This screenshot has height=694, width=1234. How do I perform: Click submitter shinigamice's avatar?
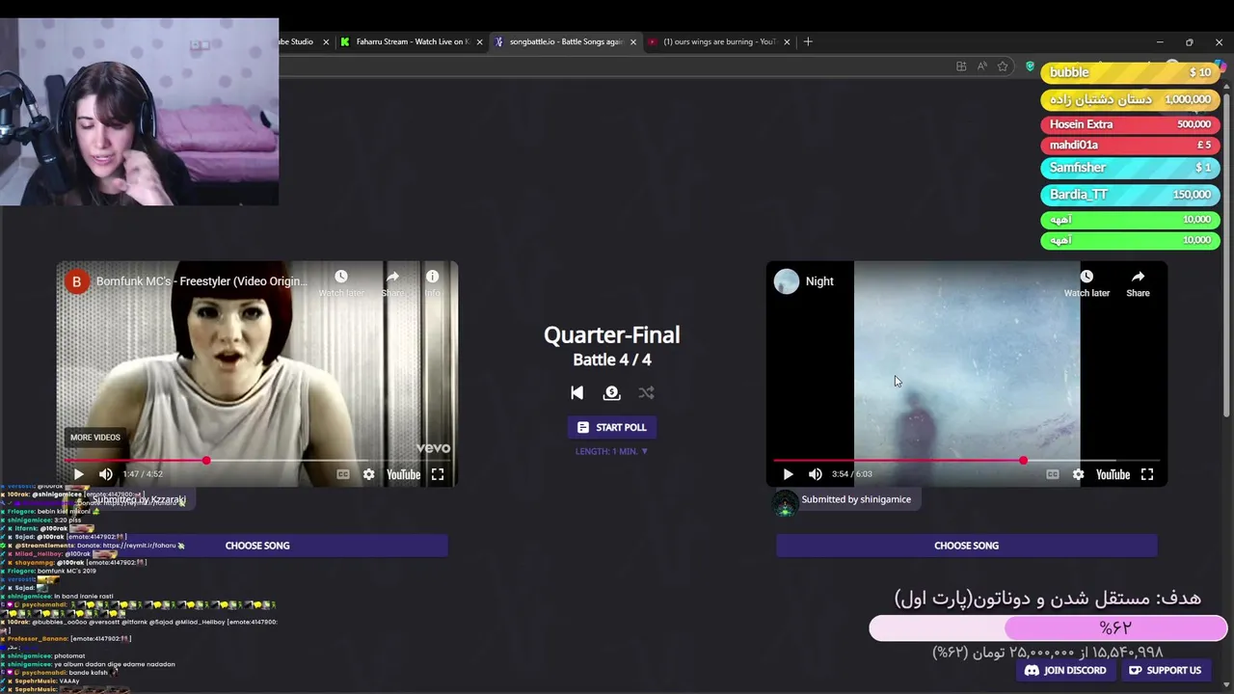pyautogui.click(x=785, y=502)
